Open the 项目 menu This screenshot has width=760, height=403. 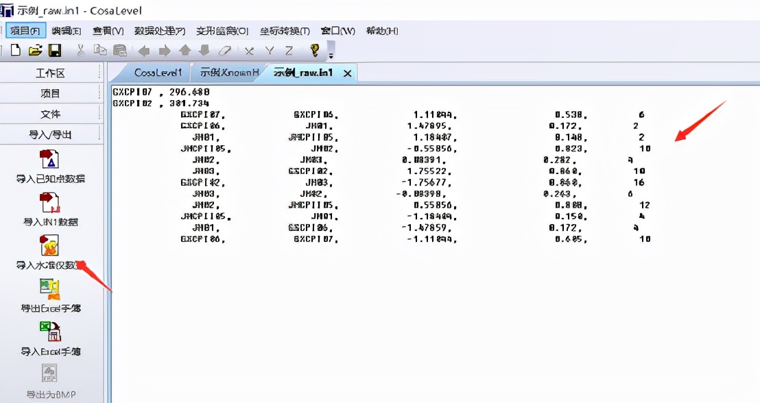pos(25,31)
